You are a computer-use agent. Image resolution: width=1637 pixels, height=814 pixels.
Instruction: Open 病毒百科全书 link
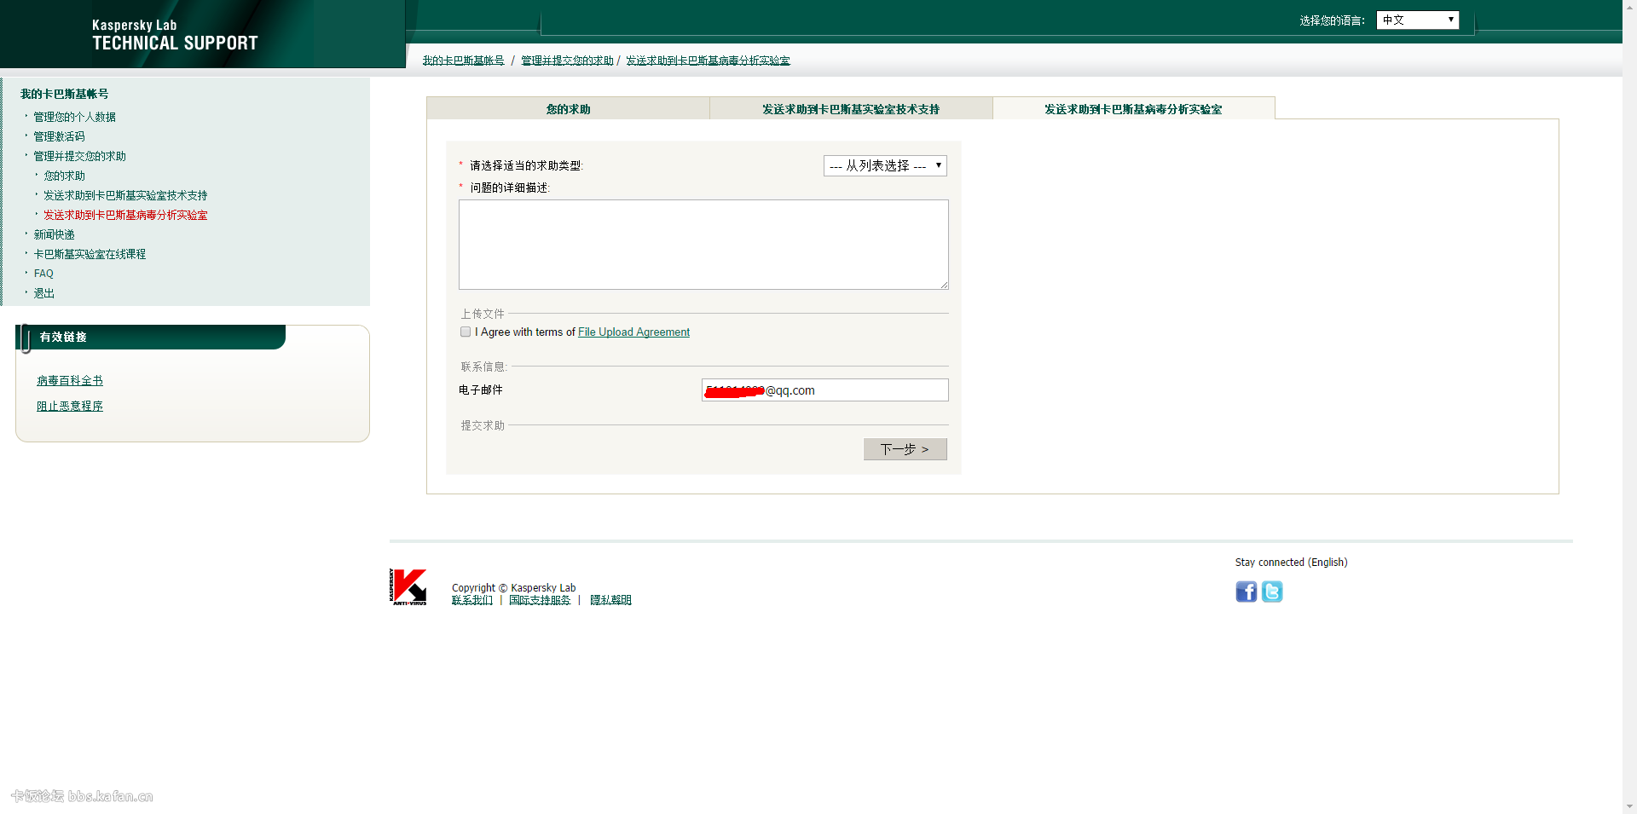[x=70, y=381]
